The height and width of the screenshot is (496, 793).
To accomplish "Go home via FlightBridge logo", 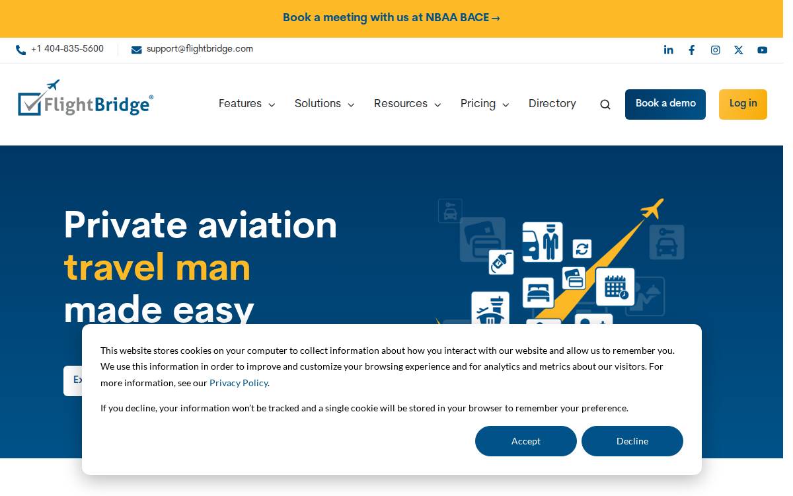I will pyautogui.click(x=86, y=98).
